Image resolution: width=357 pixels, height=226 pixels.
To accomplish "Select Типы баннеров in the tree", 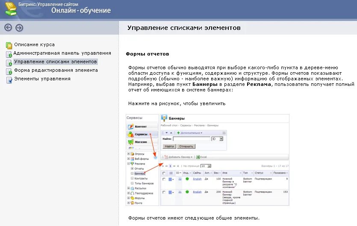I will 144,183.
